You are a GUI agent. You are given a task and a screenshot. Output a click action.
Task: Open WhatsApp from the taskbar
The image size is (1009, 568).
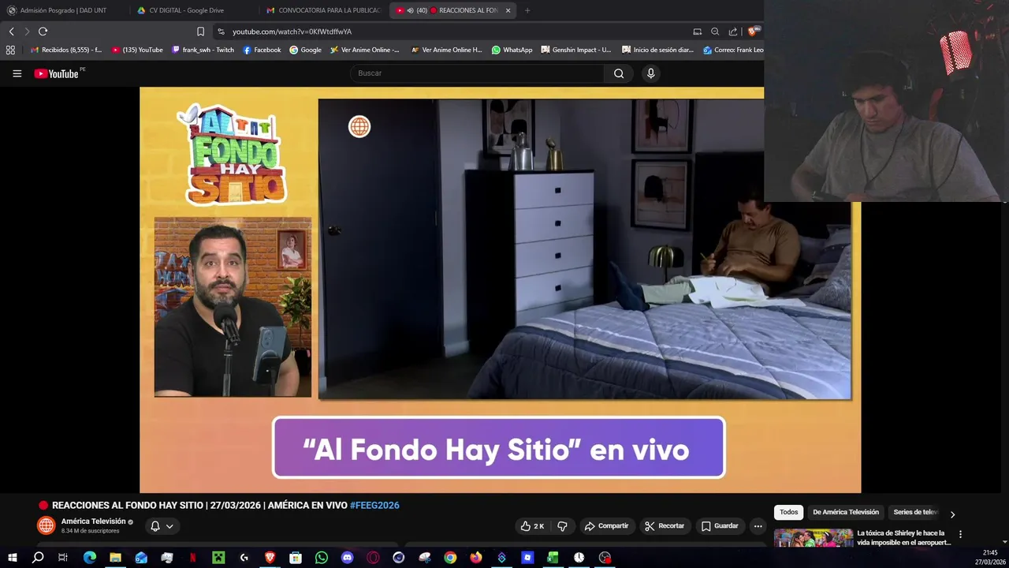click(x=321, y=558)
